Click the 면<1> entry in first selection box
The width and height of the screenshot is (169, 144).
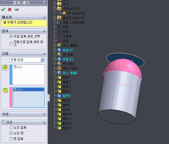click(18, 67)
